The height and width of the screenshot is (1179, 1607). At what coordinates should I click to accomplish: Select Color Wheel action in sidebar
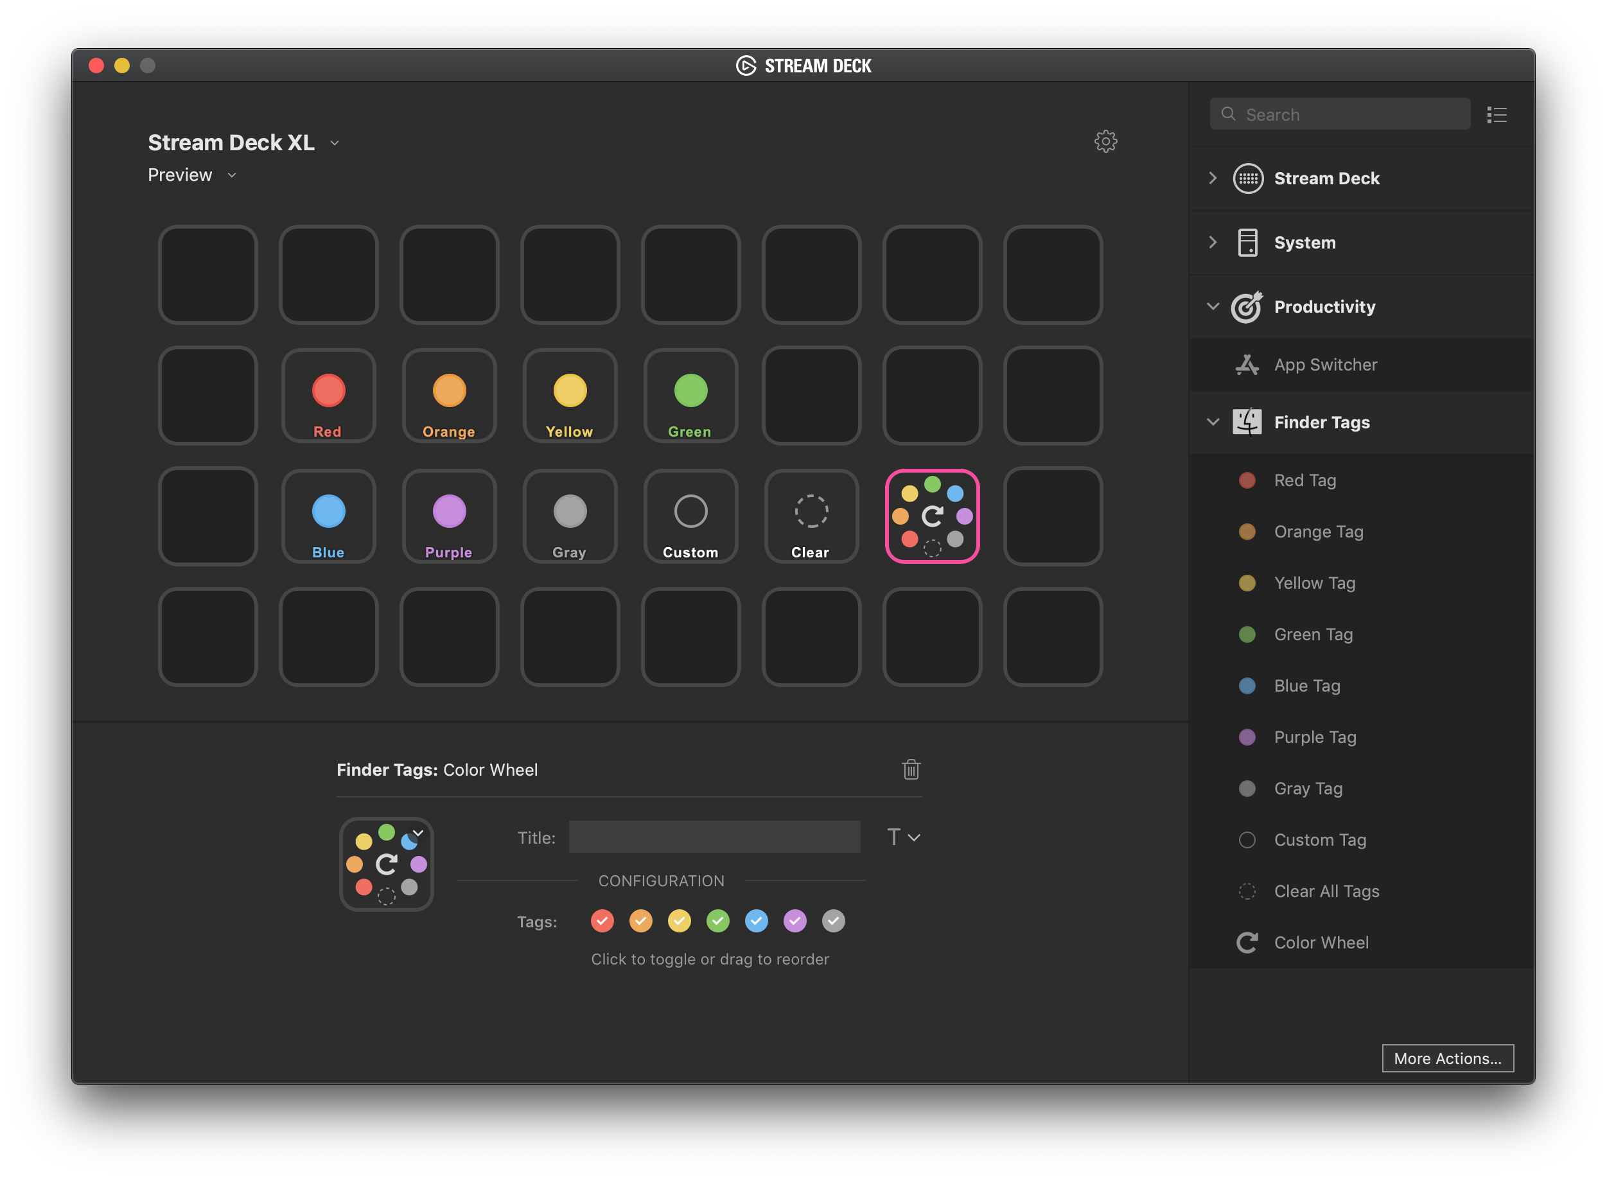point(1321,943)
